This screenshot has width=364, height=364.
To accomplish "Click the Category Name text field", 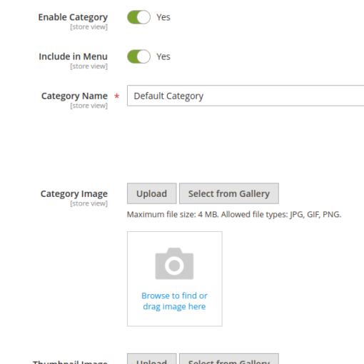I will click(246, 96).
